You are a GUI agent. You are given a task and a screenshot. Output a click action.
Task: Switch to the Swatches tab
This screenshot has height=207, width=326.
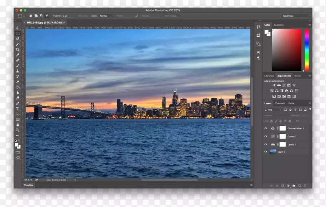tap(279, 25)
